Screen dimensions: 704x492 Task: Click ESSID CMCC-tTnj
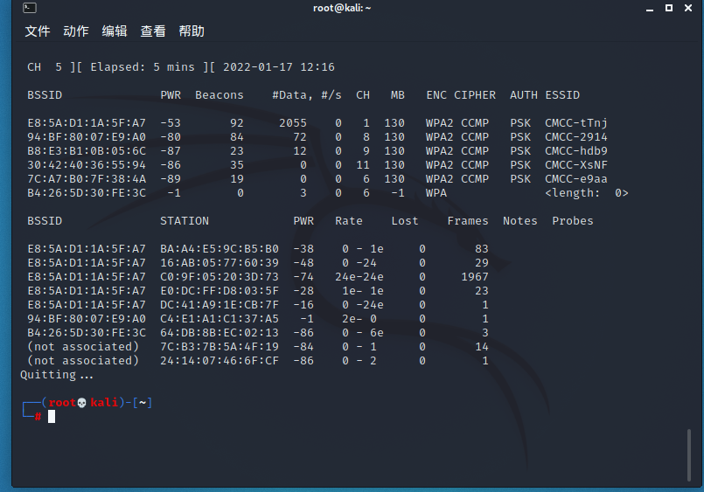coord(576,123)
